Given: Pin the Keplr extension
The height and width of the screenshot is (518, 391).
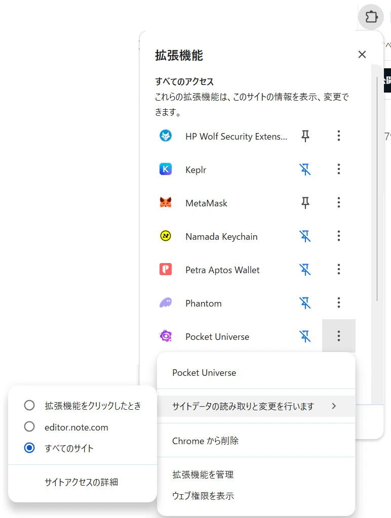Looking at the screenshot, I should [x=305, y=169].
